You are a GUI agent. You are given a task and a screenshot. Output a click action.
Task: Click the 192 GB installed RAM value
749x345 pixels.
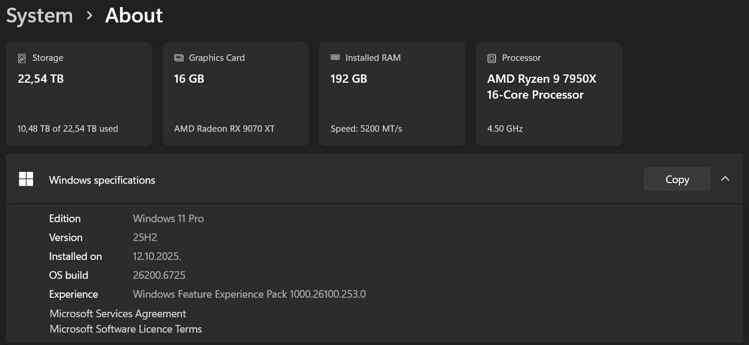(x=349, y=79)
